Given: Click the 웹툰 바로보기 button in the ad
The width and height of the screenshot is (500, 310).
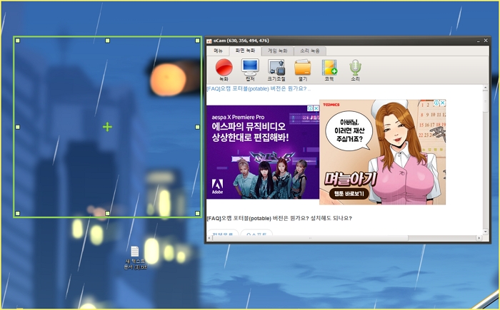Looking at the screenshot, I should [x=349, y=194].
